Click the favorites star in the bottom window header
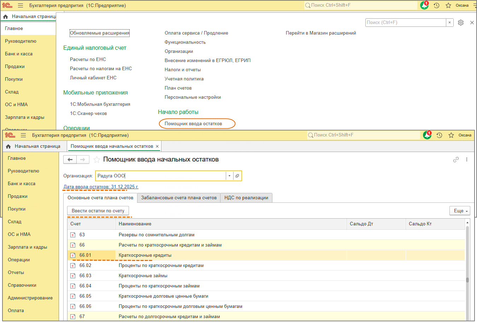The image size is (477, 322). (x=451, y=135)
